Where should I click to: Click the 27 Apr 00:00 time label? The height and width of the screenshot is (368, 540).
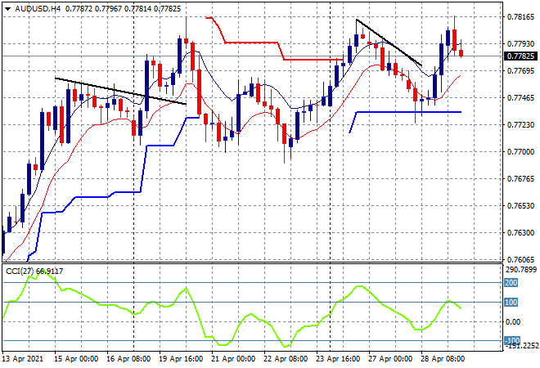(390, 359)
